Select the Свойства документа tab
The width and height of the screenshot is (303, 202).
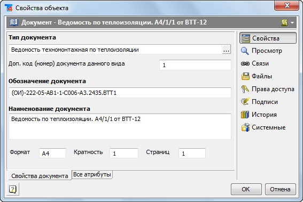(x=40, y=175)
